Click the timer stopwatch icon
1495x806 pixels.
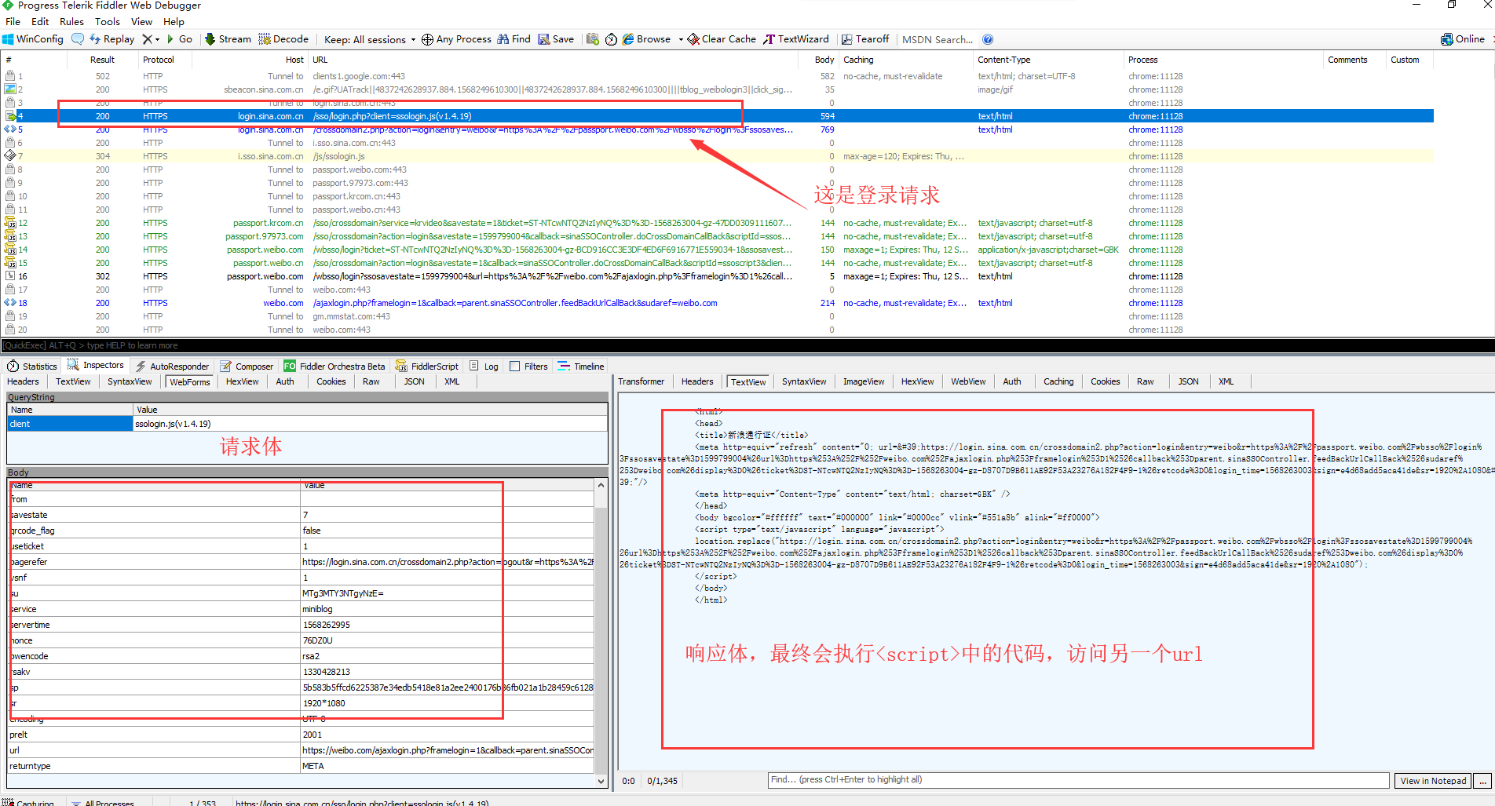pyautogui.click(x=611, y=39)
